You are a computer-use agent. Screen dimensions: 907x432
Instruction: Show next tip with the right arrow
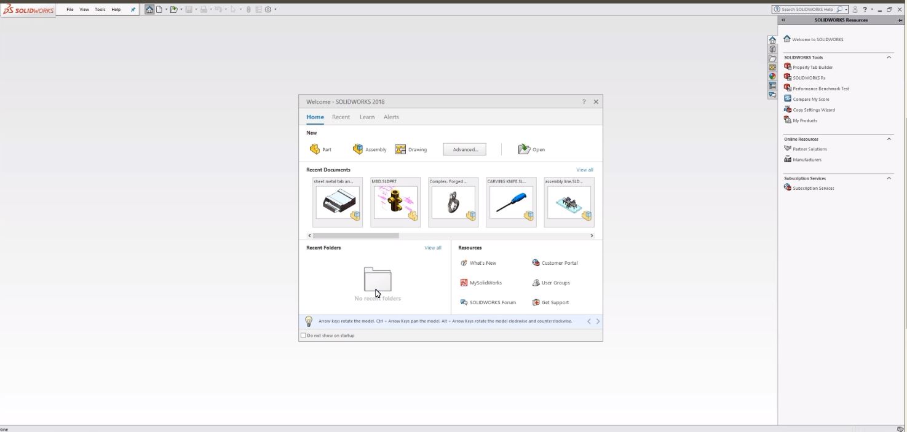tap(598, 321)
